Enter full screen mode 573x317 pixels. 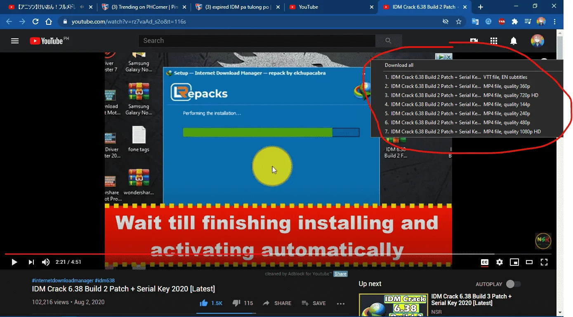click(x=544, y=262)
